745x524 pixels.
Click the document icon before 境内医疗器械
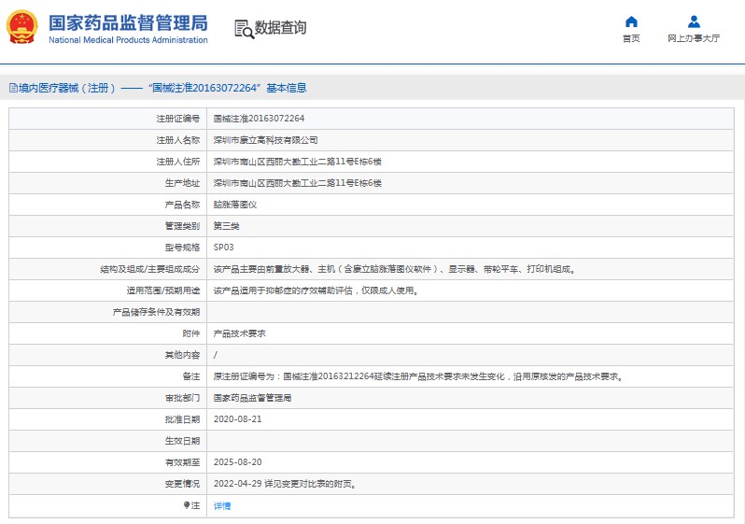(x=13, y=88)
